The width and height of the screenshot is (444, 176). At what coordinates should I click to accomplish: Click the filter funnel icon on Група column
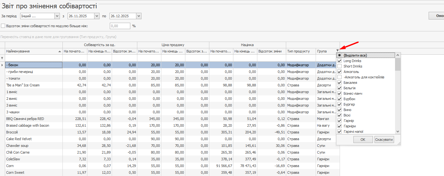click(337, 50)
